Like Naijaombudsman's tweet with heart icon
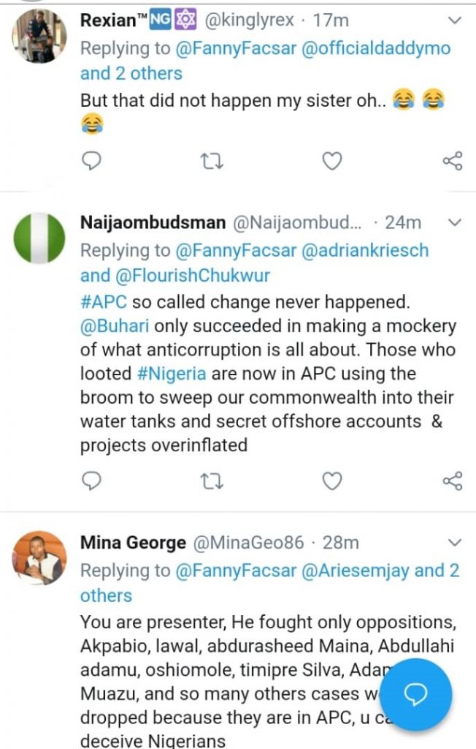 (x=332, y=480)
